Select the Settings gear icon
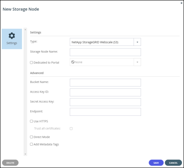This screenshot has width=184, height=168. [x=12, y=36]
